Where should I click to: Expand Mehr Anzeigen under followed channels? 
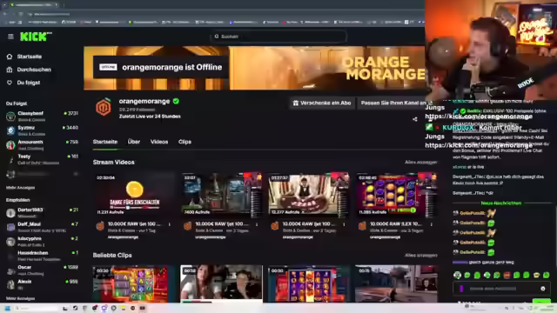click(20, 188)
